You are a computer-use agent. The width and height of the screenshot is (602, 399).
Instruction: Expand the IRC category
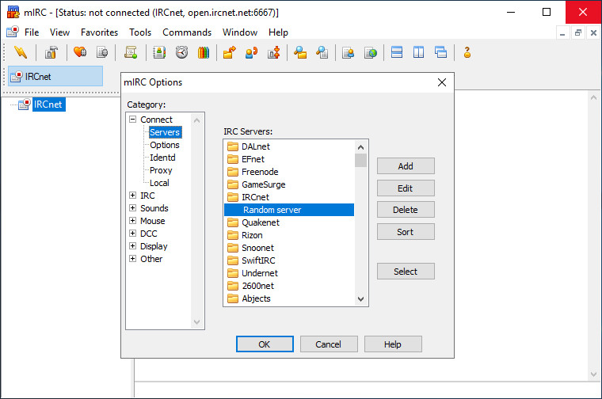[x=132, y=196]
